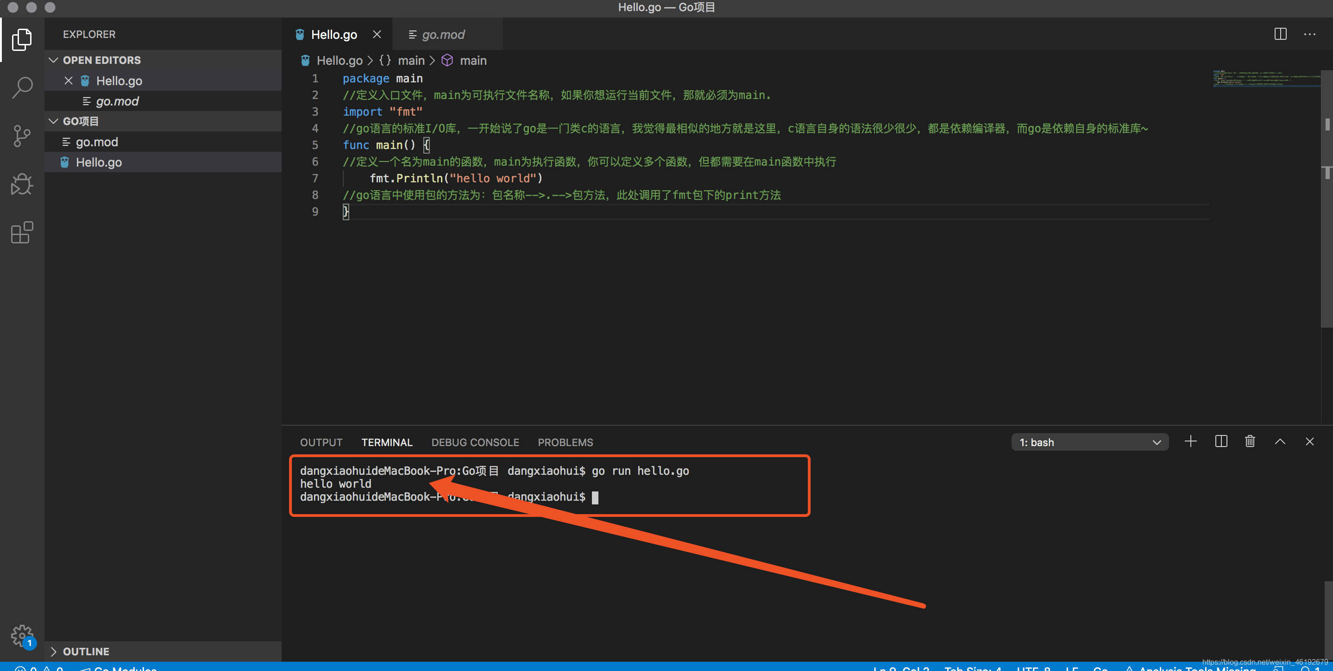1333x671 pixels.
Task: Open the terminal selector dropdown 1: bash
Action: coord(1089,442)
